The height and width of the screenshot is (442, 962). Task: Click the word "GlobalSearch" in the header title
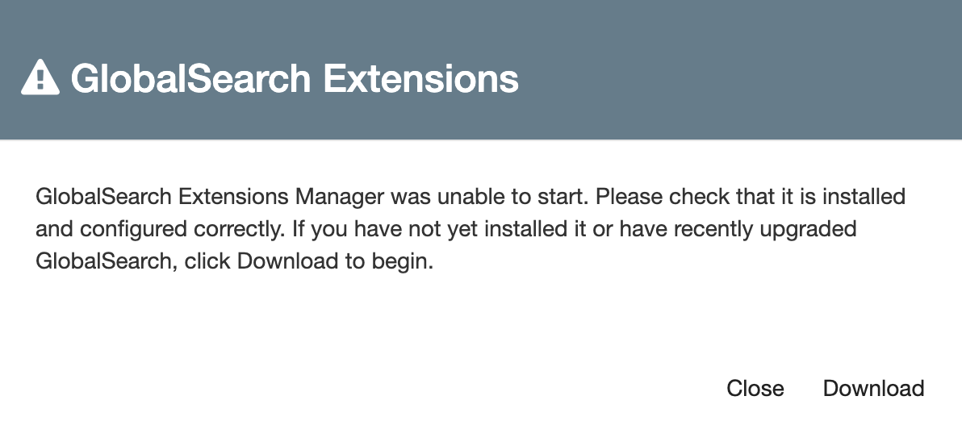[x=190, y=78]
